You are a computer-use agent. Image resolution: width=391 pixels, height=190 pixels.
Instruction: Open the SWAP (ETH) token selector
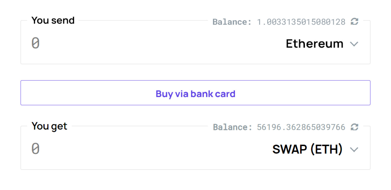[307, 149]
